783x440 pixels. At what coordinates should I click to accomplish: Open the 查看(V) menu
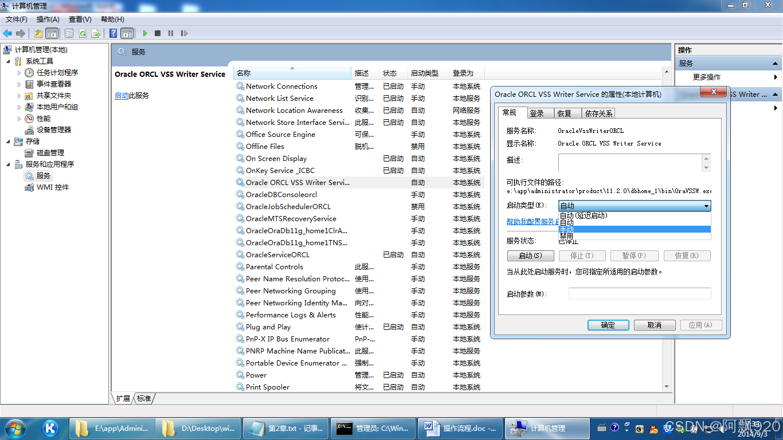coord(80,19)
